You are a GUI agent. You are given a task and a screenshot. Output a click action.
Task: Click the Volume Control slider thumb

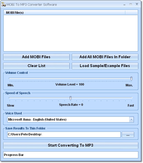coord(131,79)
